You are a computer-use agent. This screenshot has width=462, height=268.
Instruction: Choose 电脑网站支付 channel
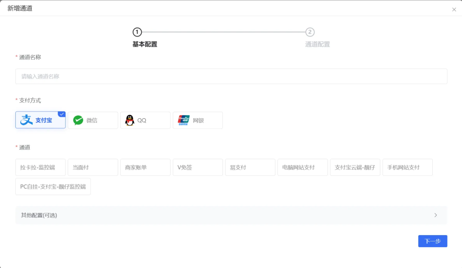click(x=302, y=167)
